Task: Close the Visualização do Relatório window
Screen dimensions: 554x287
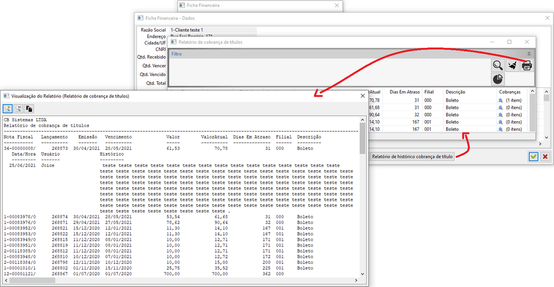Action: tap(363, 96)
